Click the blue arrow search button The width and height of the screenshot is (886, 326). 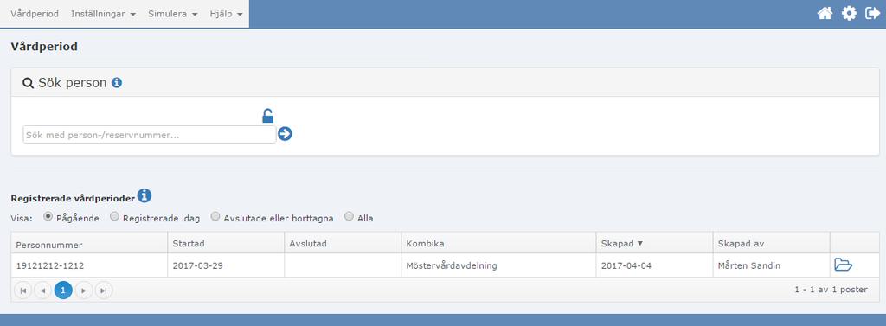point(285,134)
